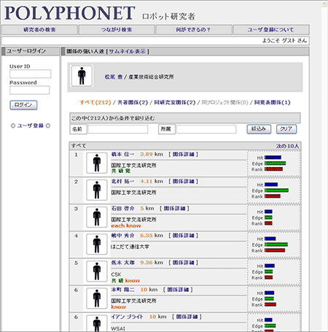Open the person icon for the 6.35 km result

(97, 244)
